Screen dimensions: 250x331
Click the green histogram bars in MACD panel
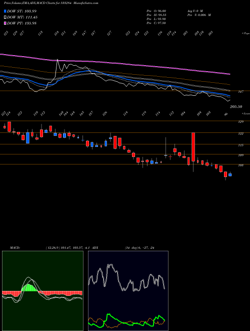[29, 287]
